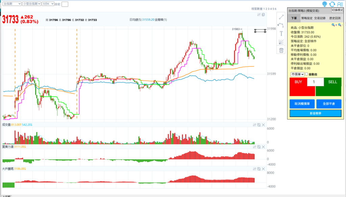Image resolution: width=346 pixels, height=197 pixels.
Task: Switch to the 策略設定 tab
Action: tap(306, 18)
